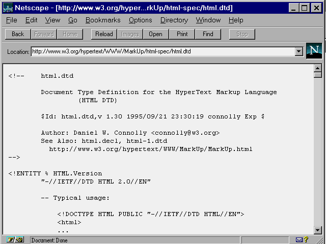Open the File menu
This screenshot has width=326, height=244.
[11, 20]
